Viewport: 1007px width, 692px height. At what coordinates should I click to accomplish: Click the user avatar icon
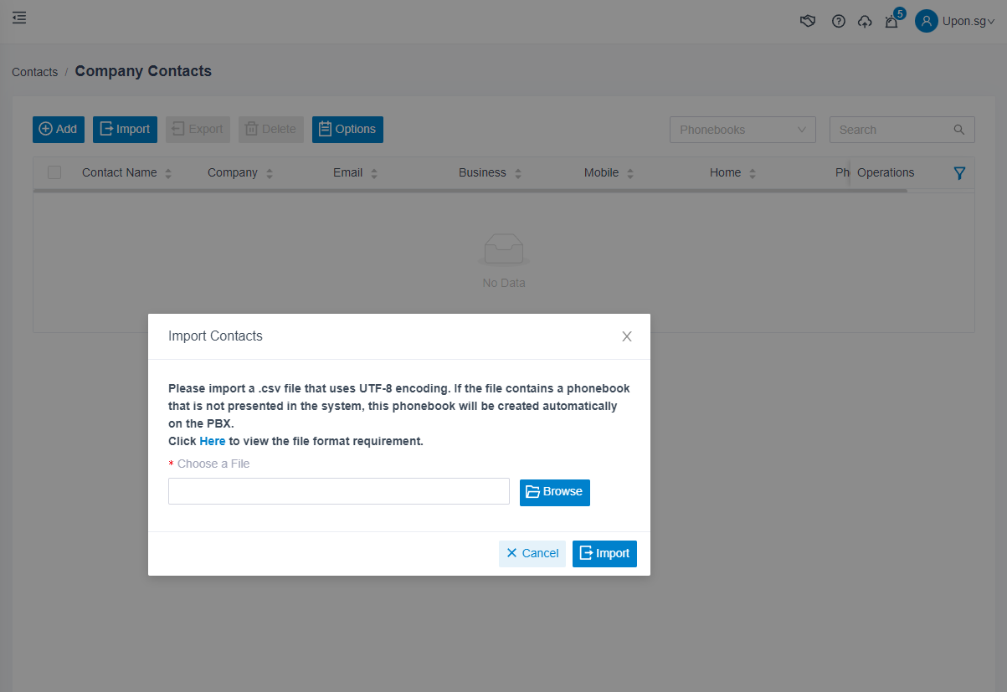pyautogui.click(x=926, y=22)
